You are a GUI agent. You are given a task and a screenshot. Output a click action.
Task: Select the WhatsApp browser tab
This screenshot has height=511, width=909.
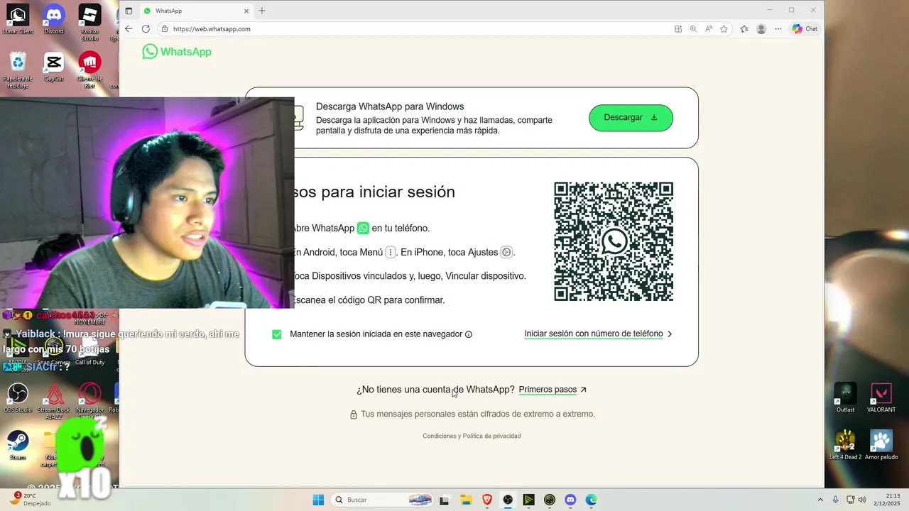tap(195, 11)
